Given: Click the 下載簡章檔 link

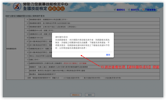Looking at the screenshot, I should coord(150,10).
